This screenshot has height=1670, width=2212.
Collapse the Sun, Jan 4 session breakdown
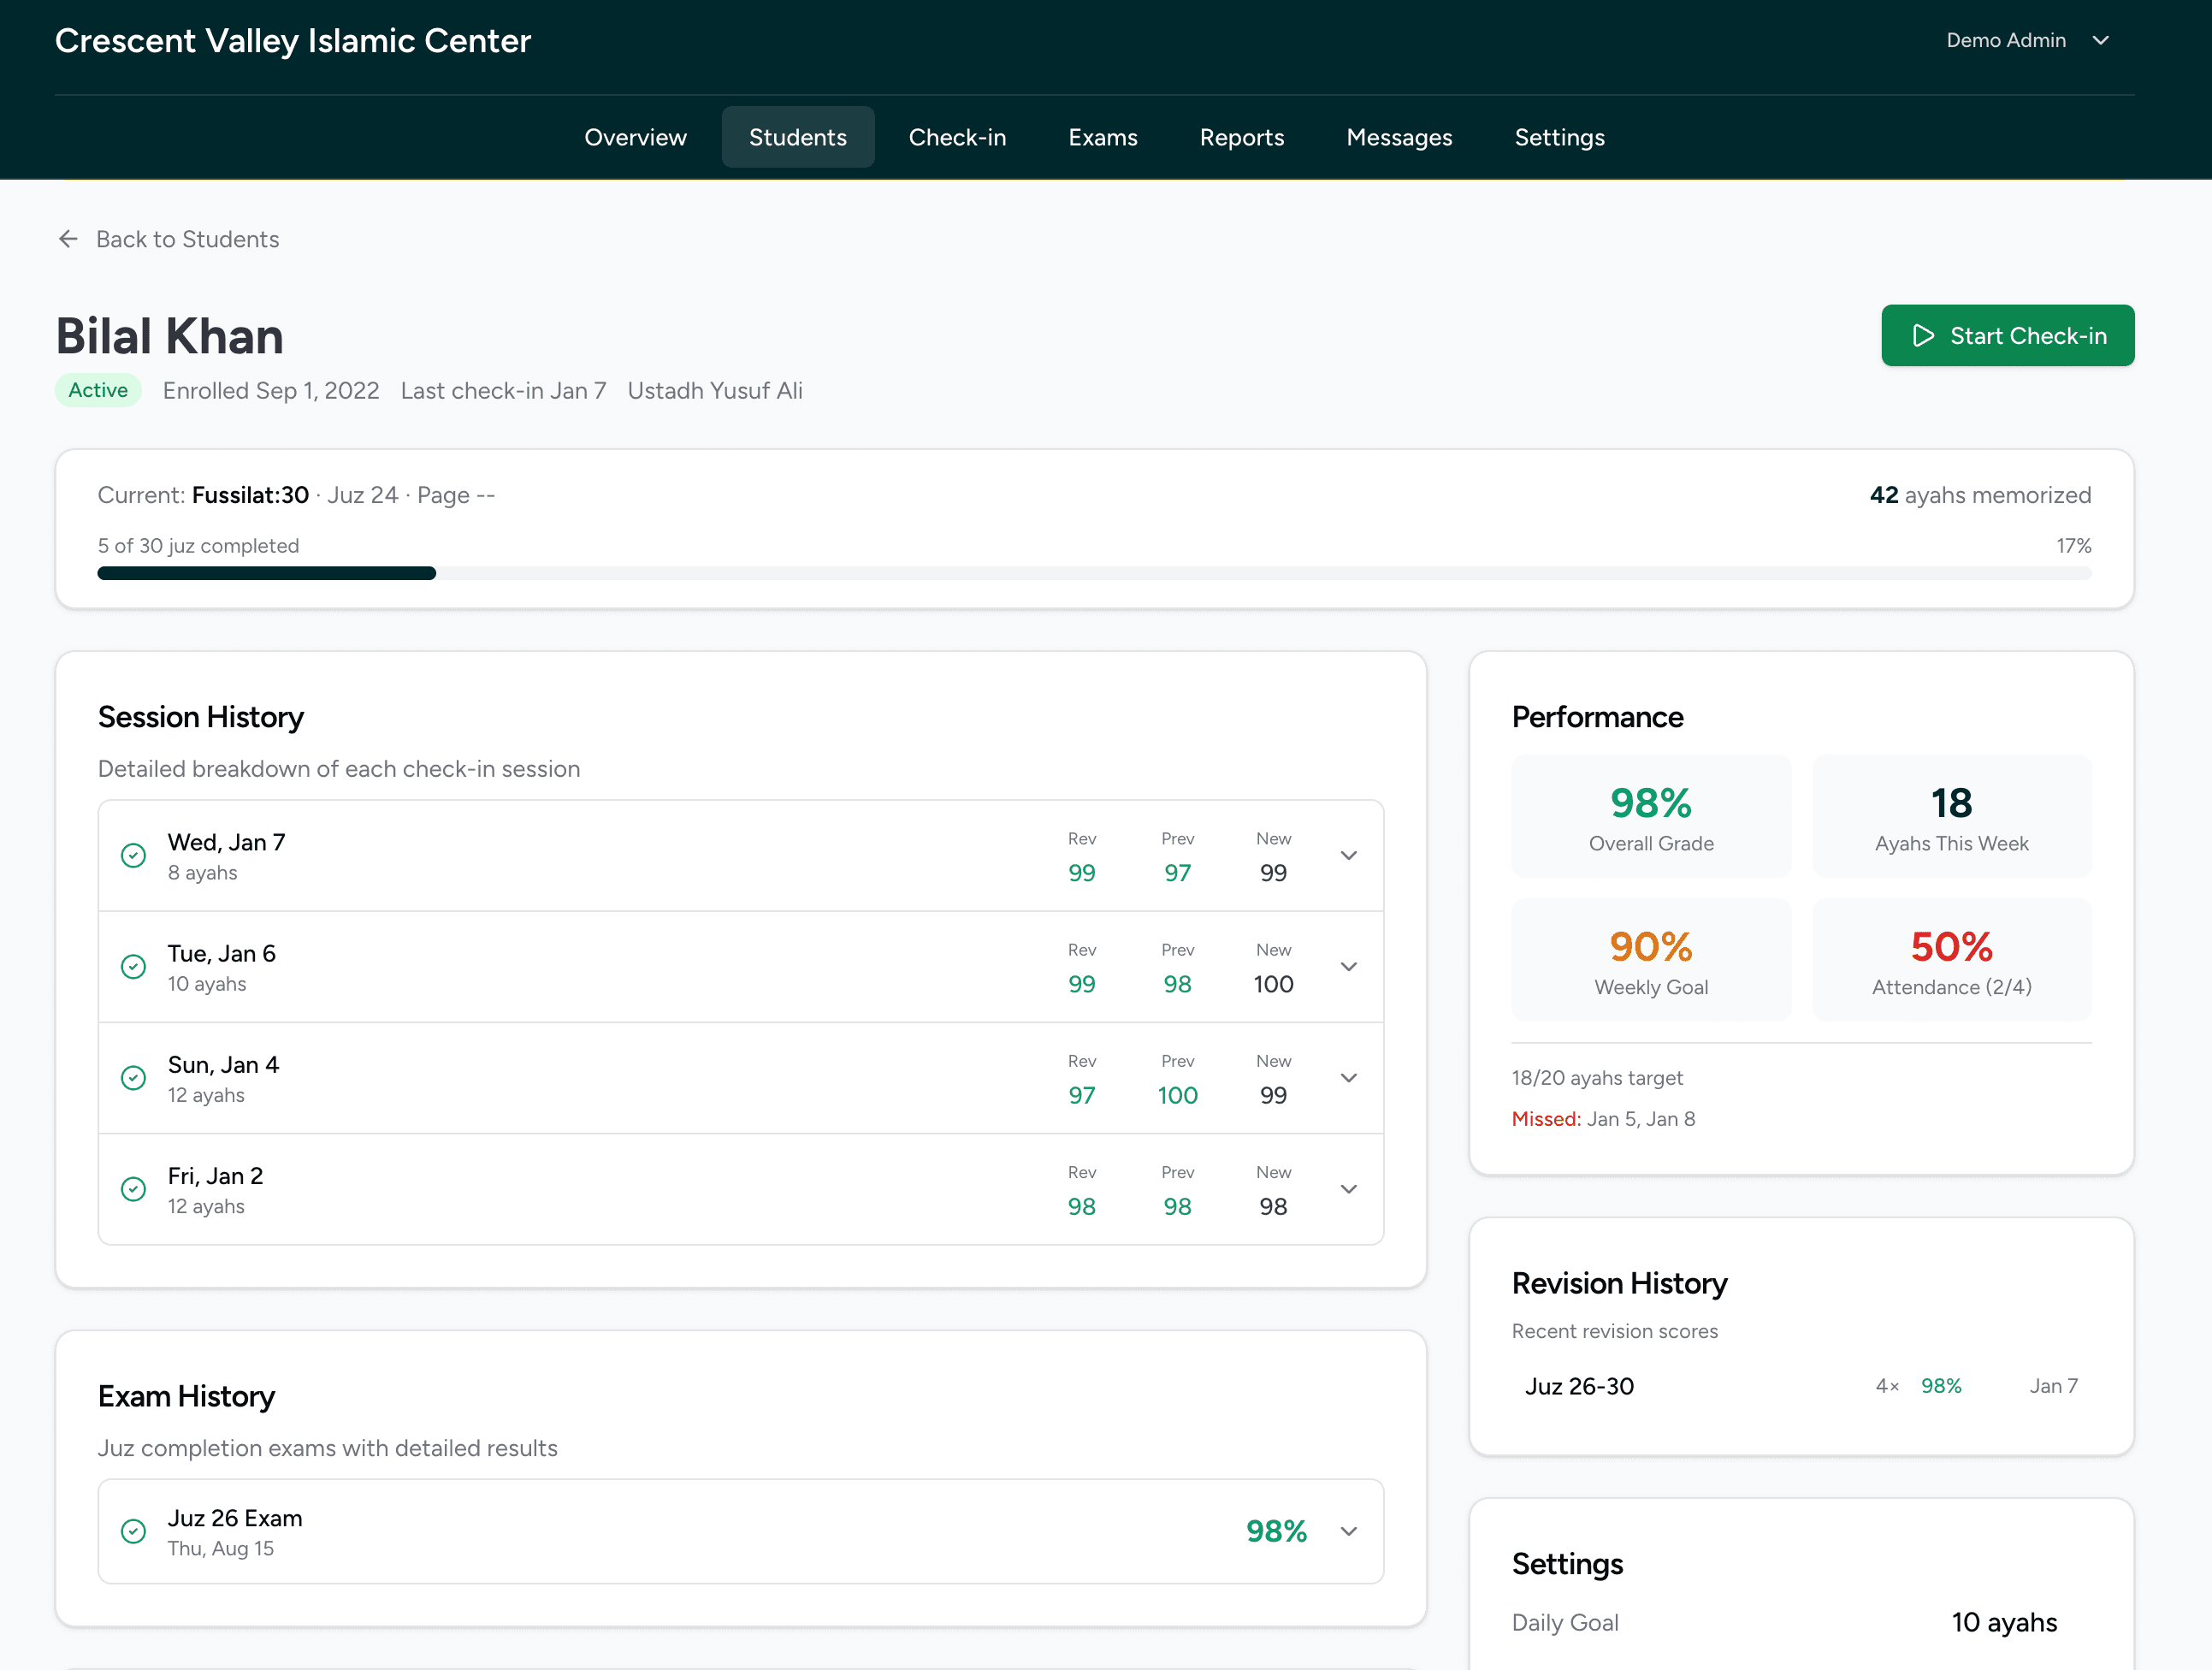(1349, 1078)
